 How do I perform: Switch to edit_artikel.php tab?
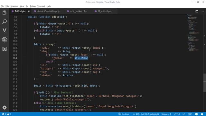(79, 11)
